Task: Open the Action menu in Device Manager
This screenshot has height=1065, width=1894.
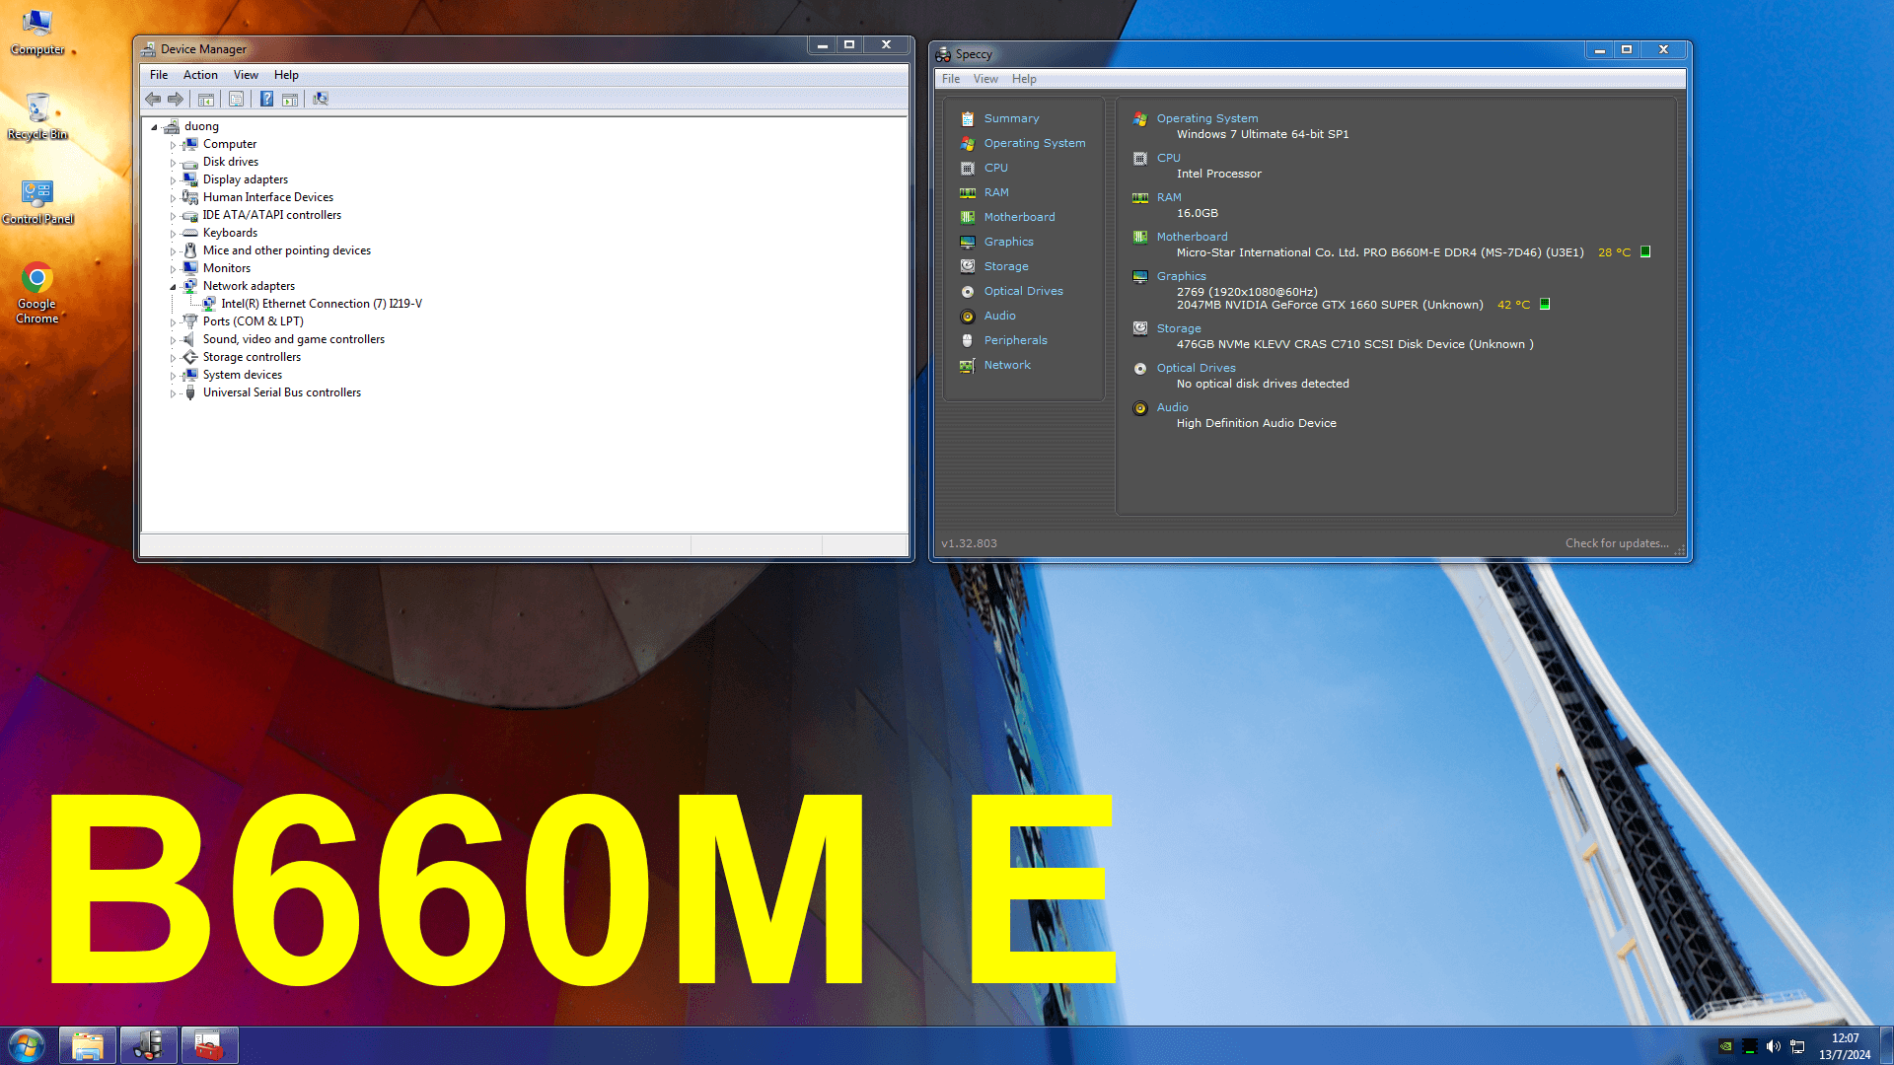Action: (x=200, y=75)
